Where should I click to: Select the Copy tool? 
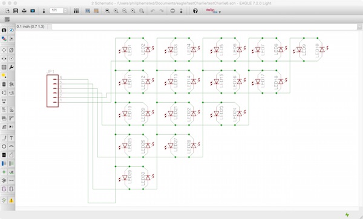[11, 50]
